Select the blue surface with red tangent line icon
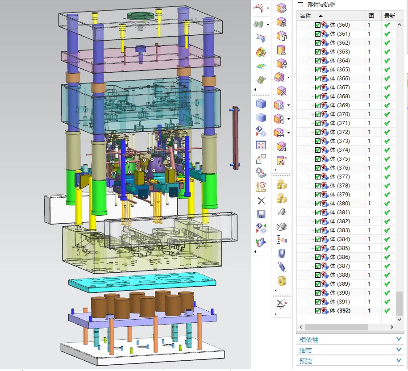 tap(261, 38)
